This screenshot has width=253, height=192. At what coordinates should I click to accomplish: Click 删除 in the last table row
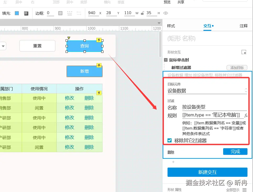(x=89, y=147)
